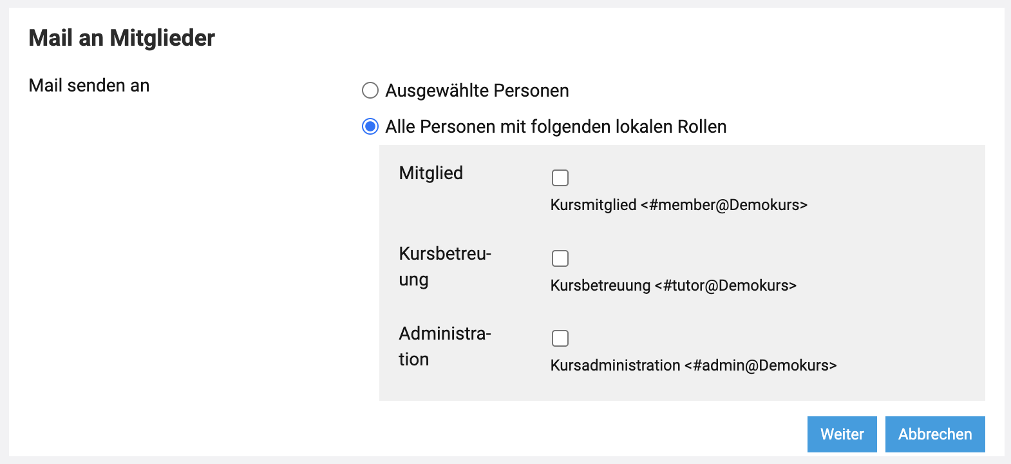
Task: Click the 'Kursbetreuung <#tutor@Demokurs>' text
Action: (x=673, y=285)
